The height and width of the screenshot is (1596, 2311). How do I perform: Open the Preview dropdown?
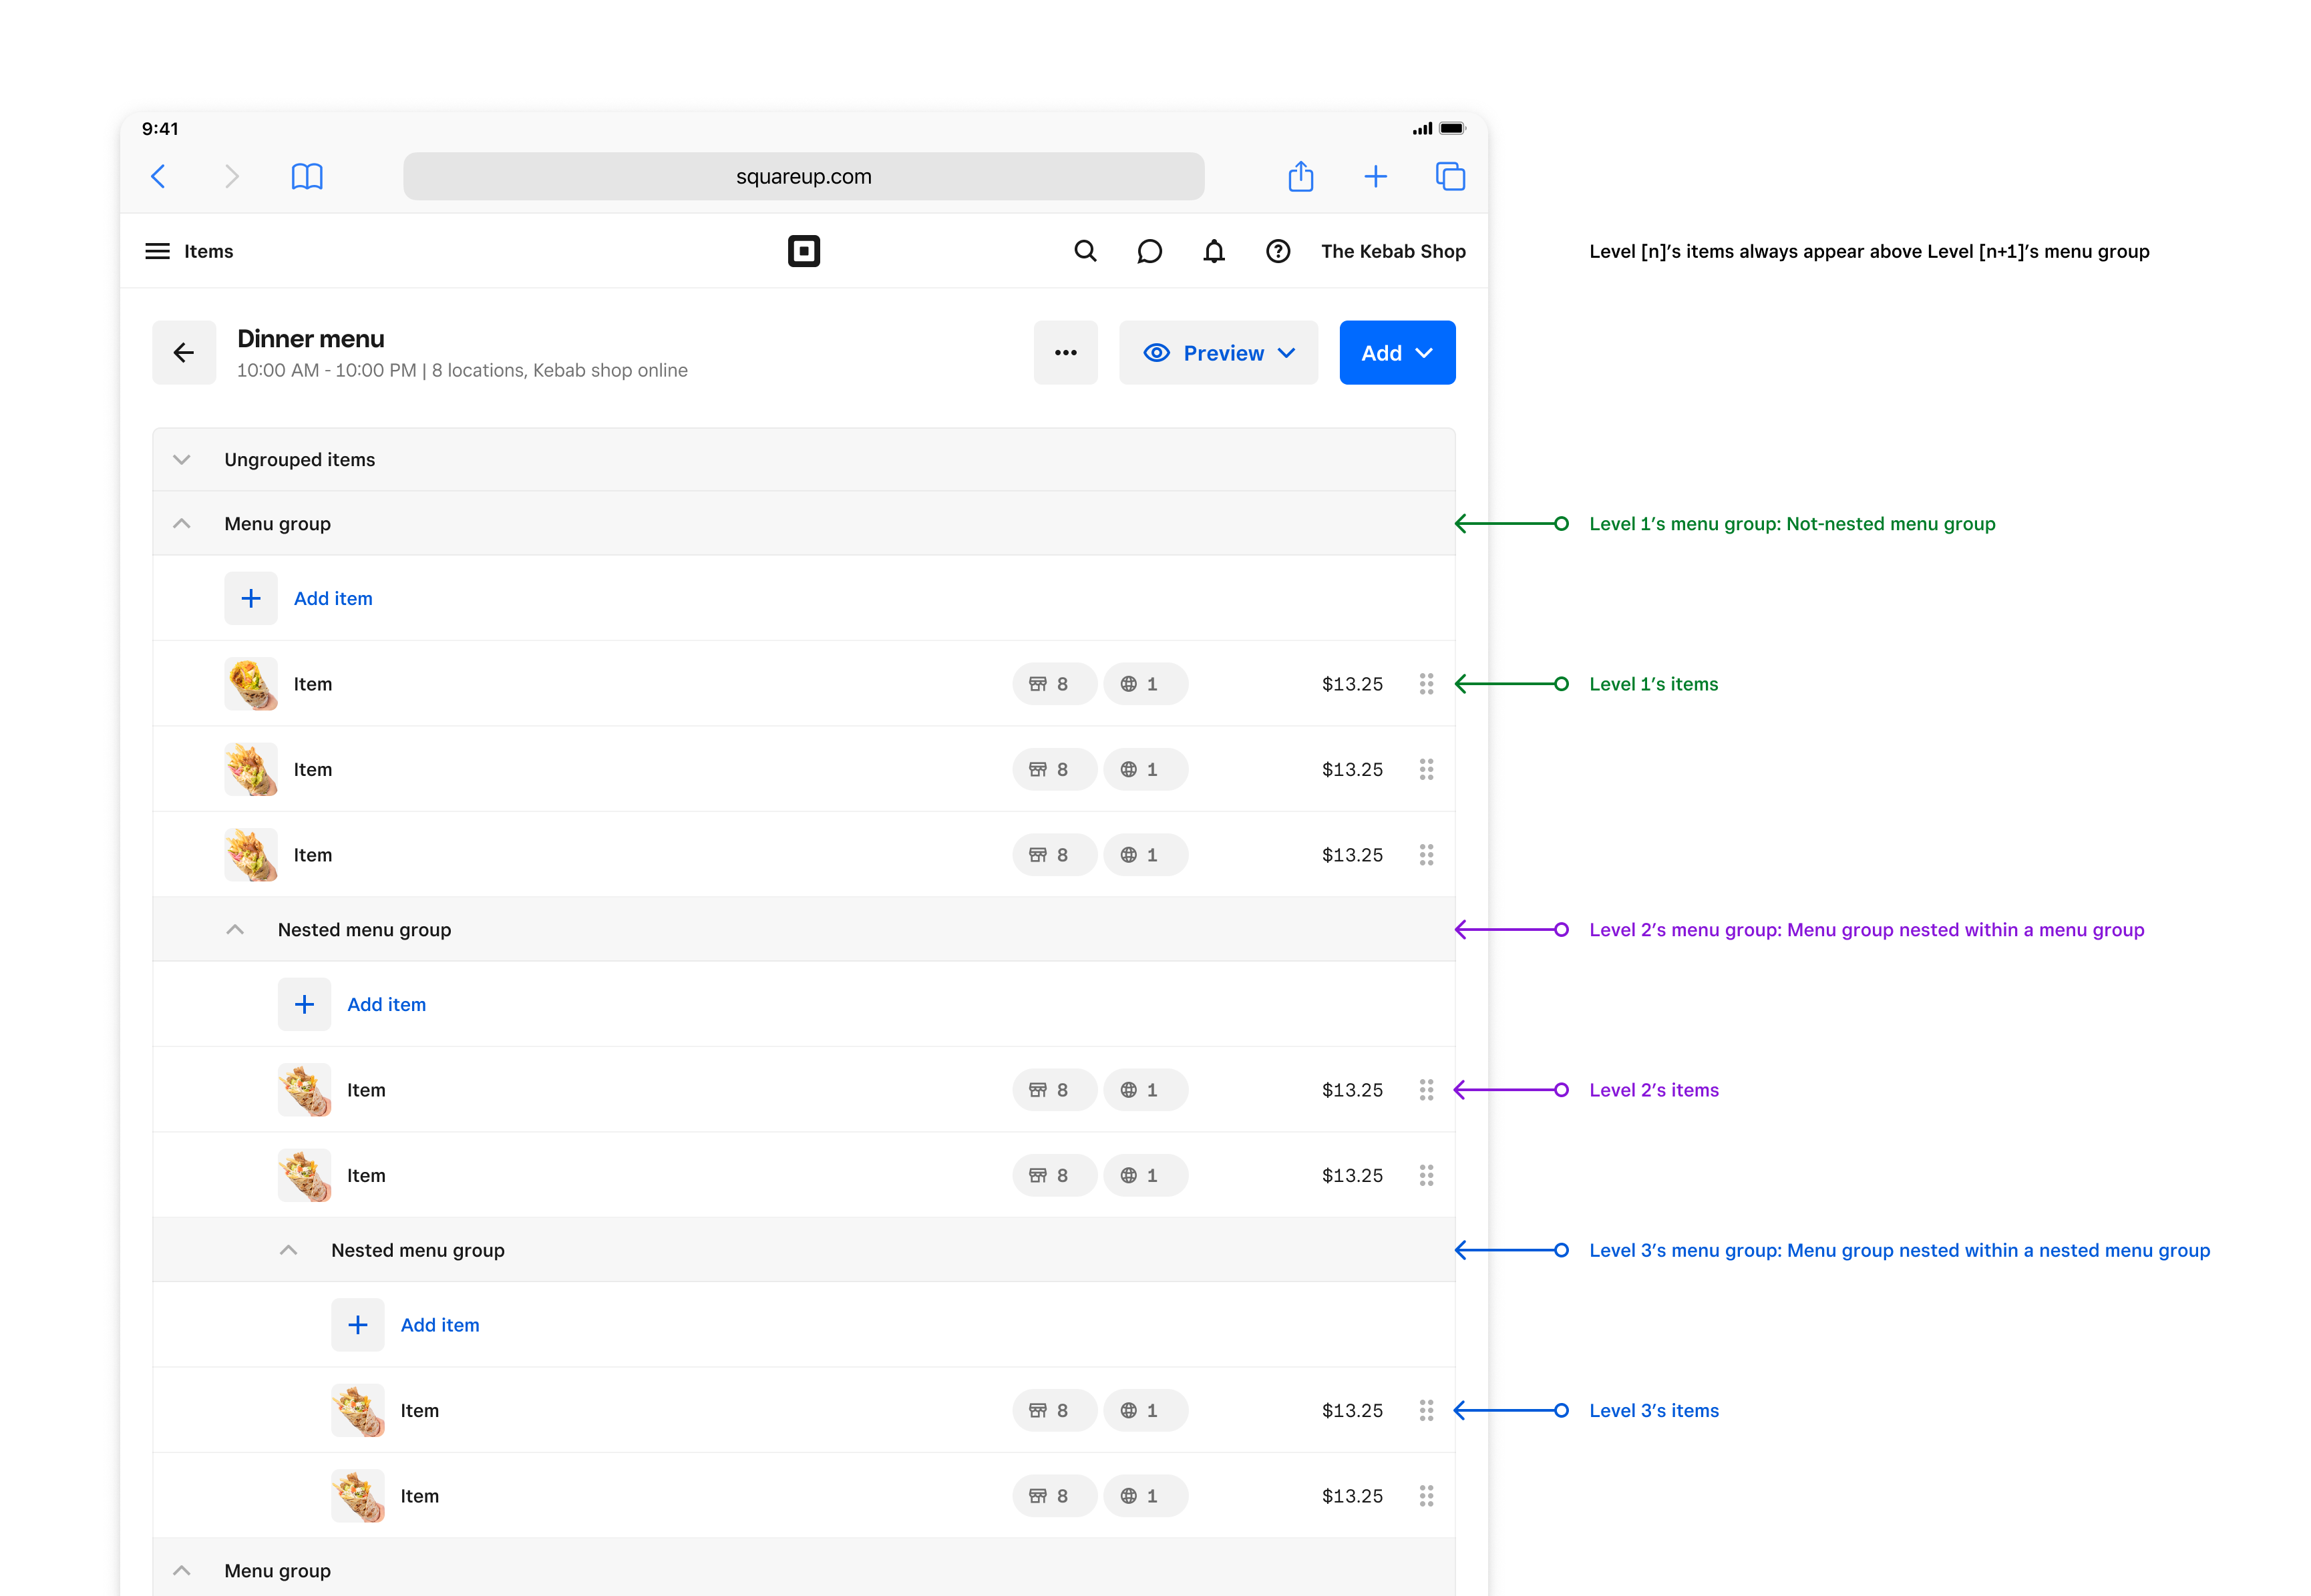click(1218, 353)
